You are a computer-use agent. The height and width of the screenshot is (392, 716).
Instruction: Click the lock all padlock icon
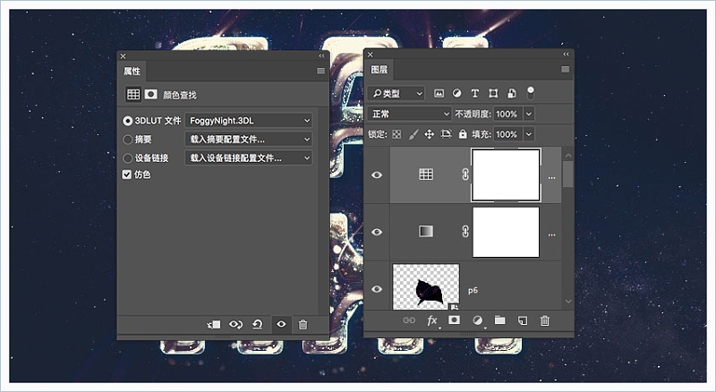tap(463, 134)
